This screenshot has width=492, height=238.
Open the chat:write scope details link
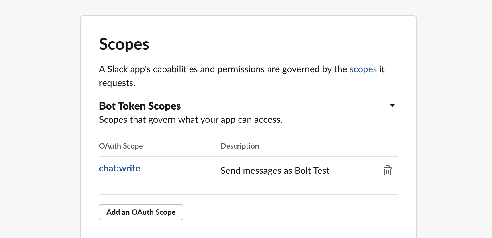pos(120,168)
